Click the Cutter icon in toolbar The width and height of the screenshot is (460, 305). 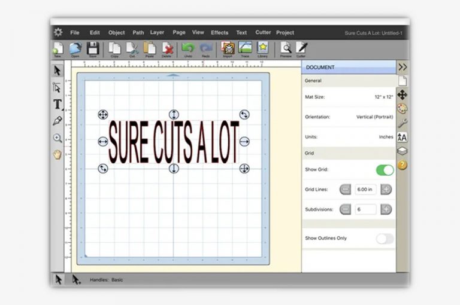pos(302,48)
